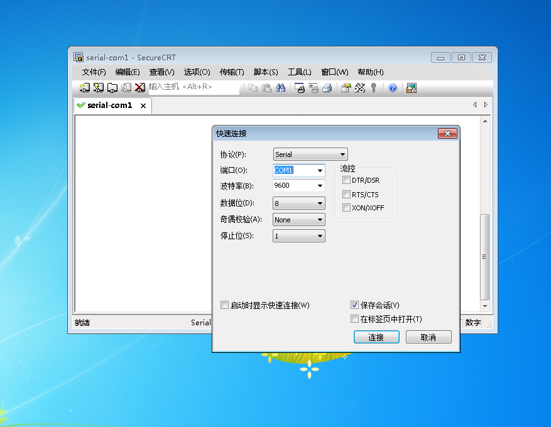The height and width of the screenshot is (427, 551).
Task: Click the Copy toolbar icon
Action: pos(253,87)
